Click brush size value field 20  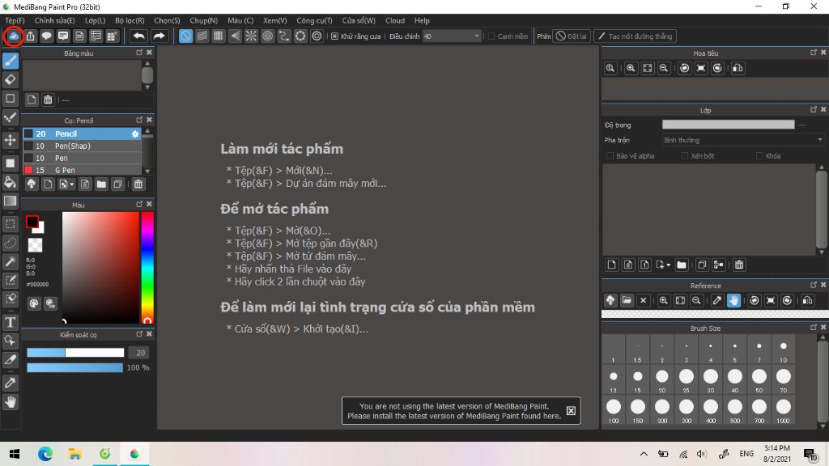pos(140,353)
